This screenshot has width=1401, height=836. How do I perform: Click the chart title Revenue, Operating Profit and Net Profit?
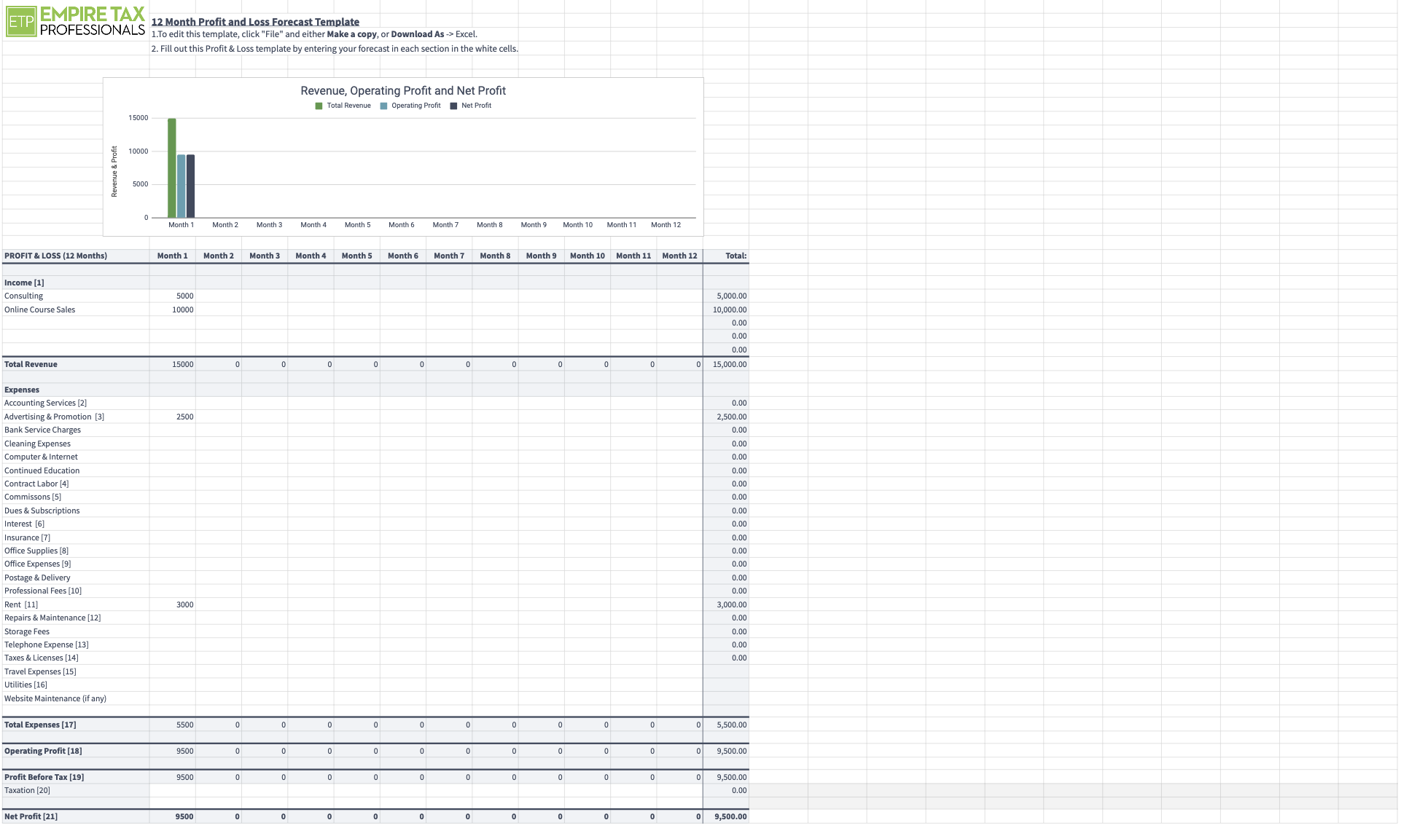(402, 90)
